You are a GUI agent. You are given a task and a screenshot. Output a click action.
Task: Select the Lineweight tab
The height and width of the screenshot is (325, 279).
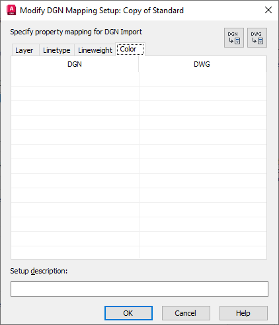pyautogui.click(x=95, y=50)
